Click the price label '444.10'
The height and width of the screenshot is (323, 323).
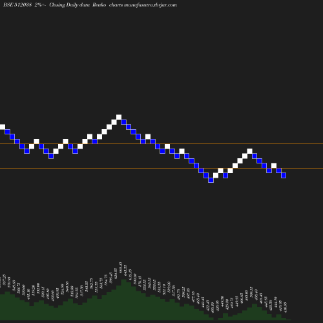tap(275, 302)
